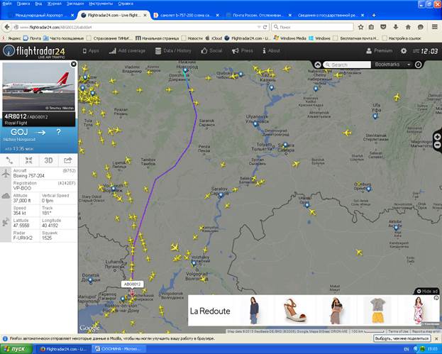Zoom in on the map
442x354 pixels.
[x=437, y=137]
